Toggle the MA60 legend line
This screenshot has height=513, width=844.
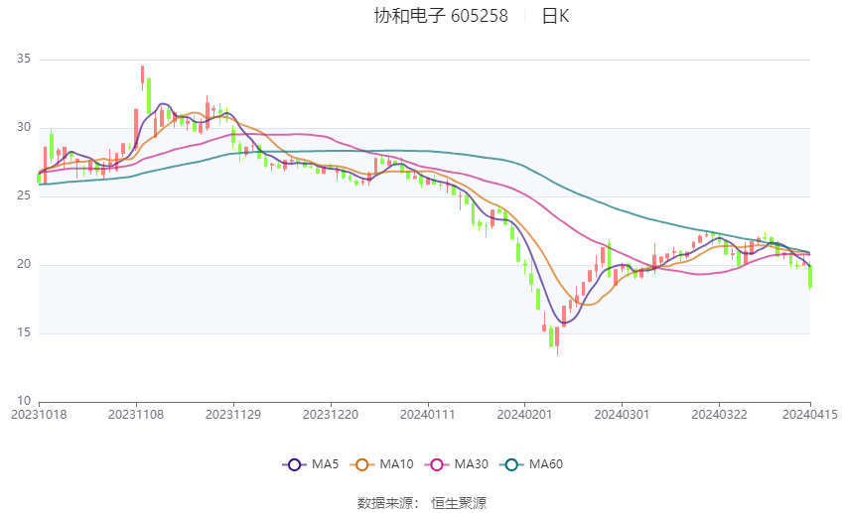(531, 464)
